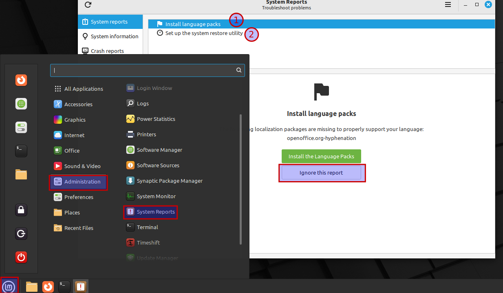This screenshot has height=293, width=503.
Task: Click the lock screen icon in menu sidebar
Action: pos(21,210)
